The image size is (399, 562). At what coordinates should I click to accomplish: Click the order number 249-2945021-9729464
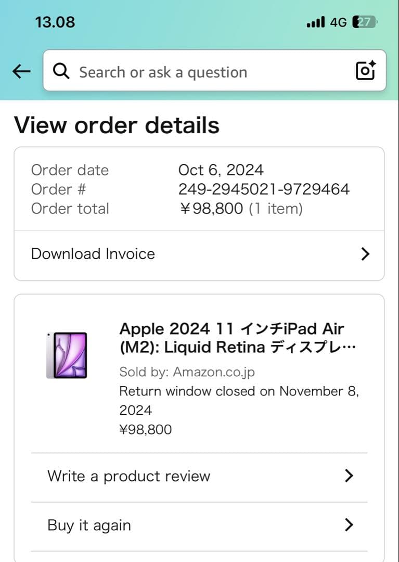(262, 189)
